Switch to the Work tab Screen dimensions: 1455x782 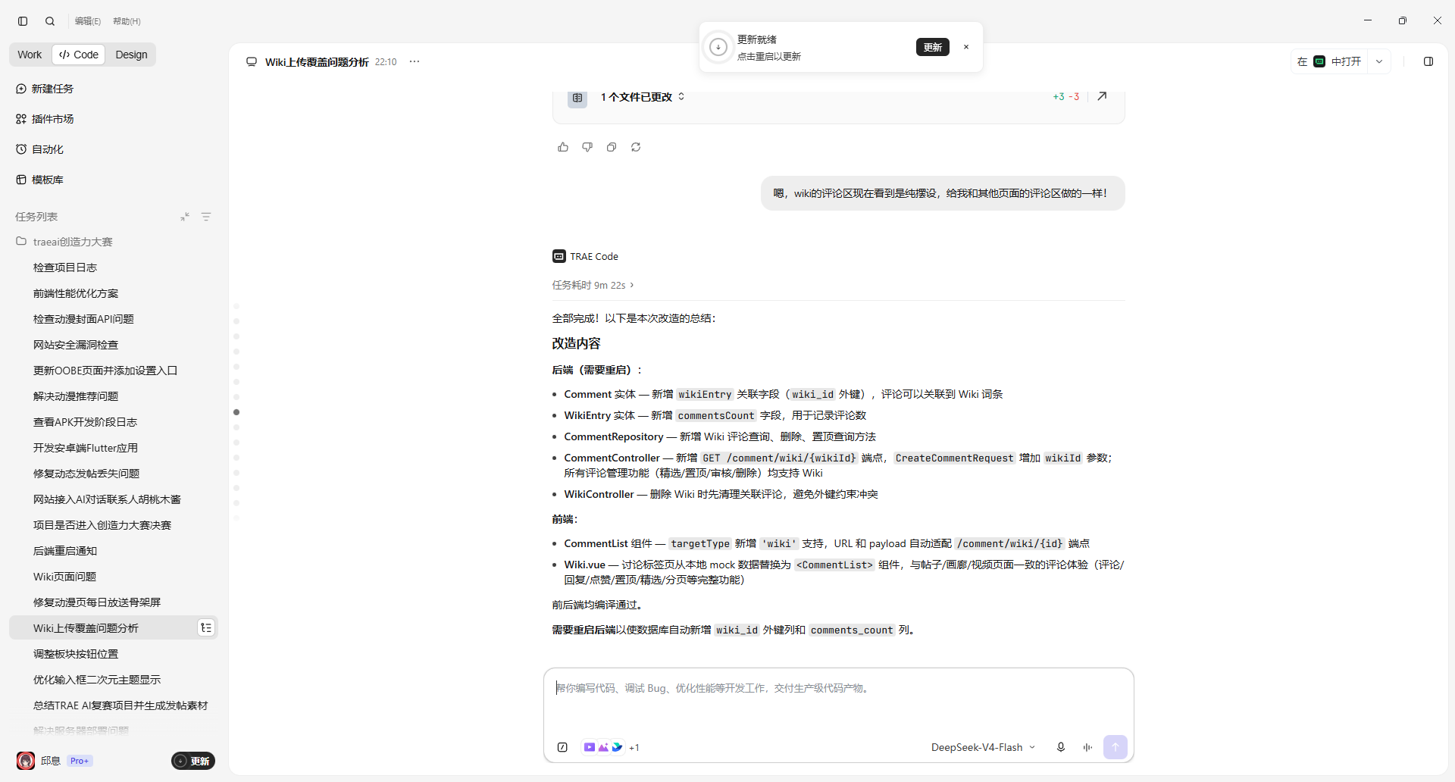coord(30,55)
